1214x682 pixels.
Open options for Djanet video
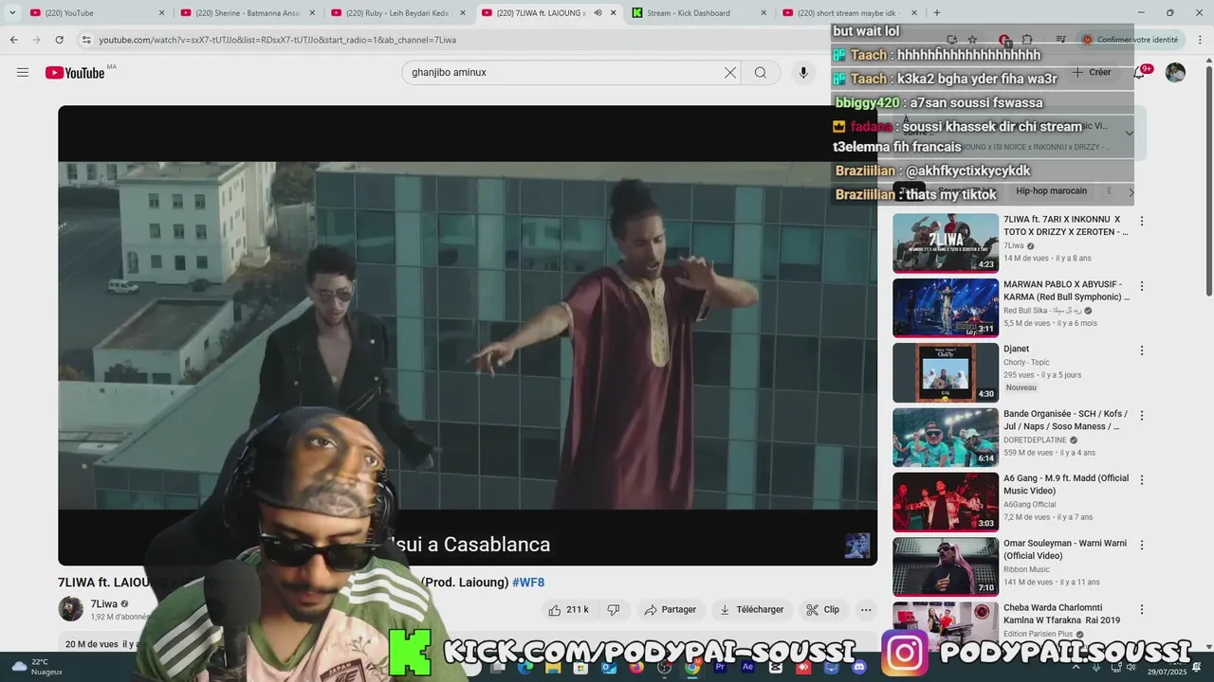point(1142,350)
